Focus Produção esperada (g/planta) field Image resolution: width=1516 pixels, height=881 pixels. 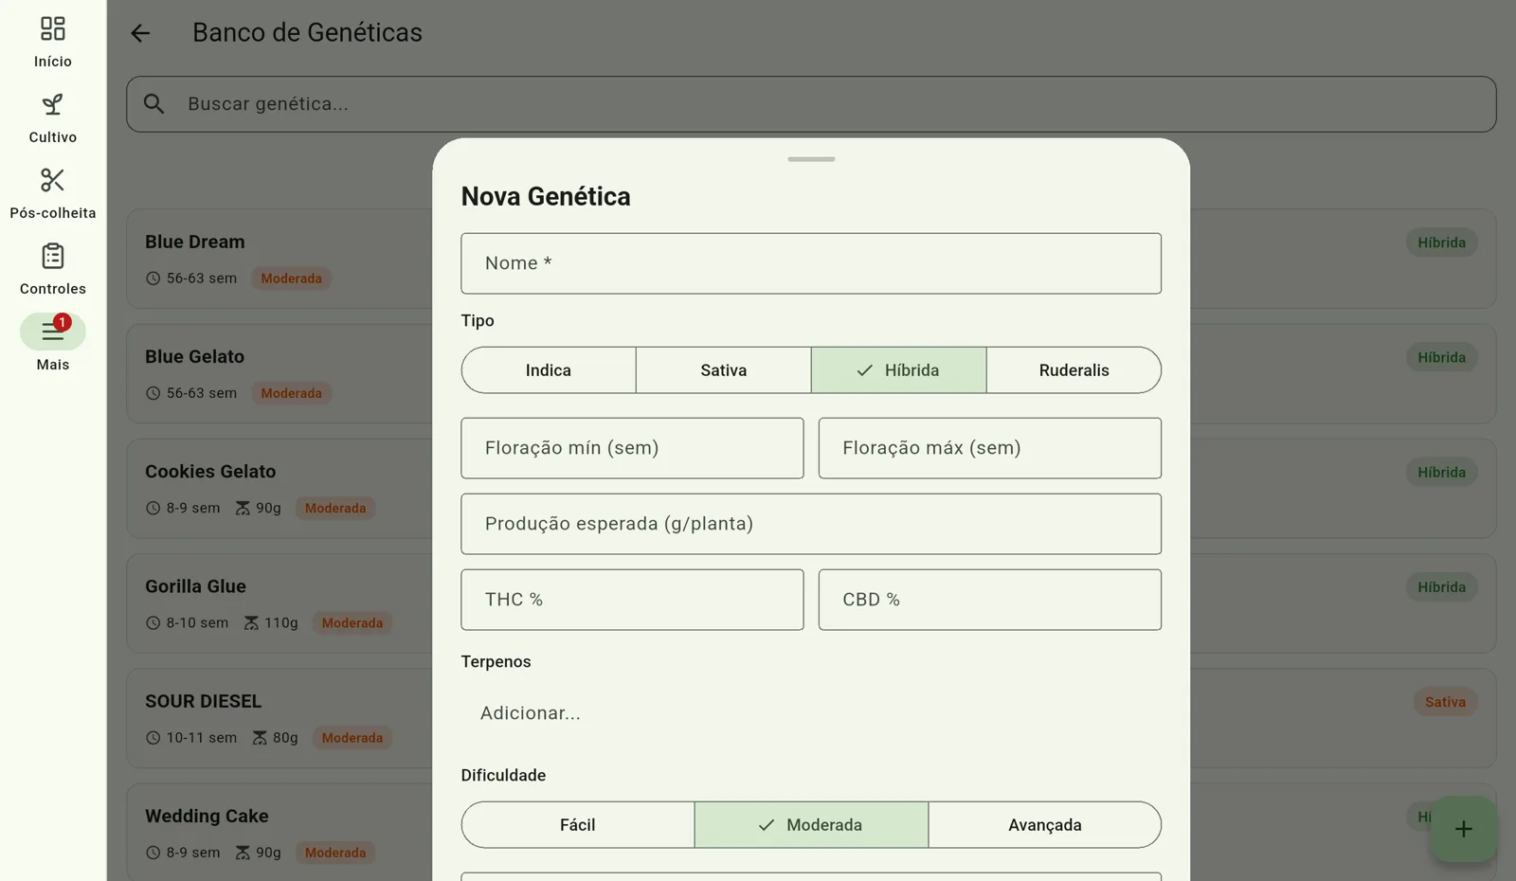(811, 524)
